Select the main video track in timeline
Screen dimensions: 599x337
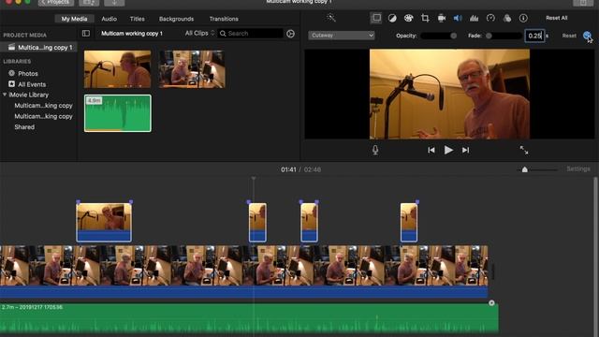243,272
